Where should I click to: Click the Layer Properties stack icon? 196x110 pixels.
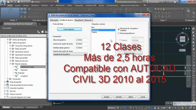[x=148, y=10]
